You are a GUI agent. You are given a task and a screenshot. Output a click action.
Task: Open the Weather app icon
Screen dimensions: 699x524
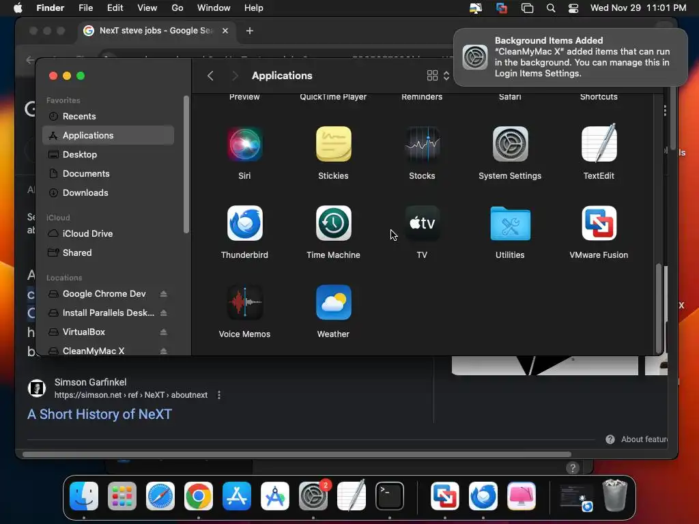[333, 302]
